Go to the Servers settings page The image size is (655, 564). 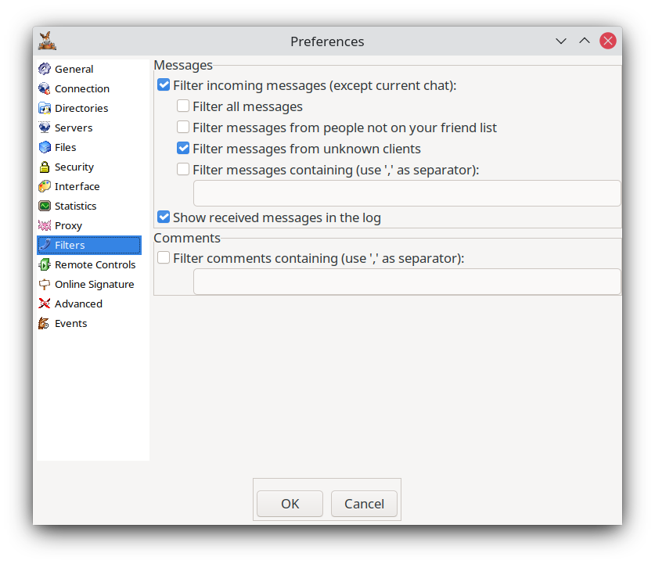tap(74, 128)
